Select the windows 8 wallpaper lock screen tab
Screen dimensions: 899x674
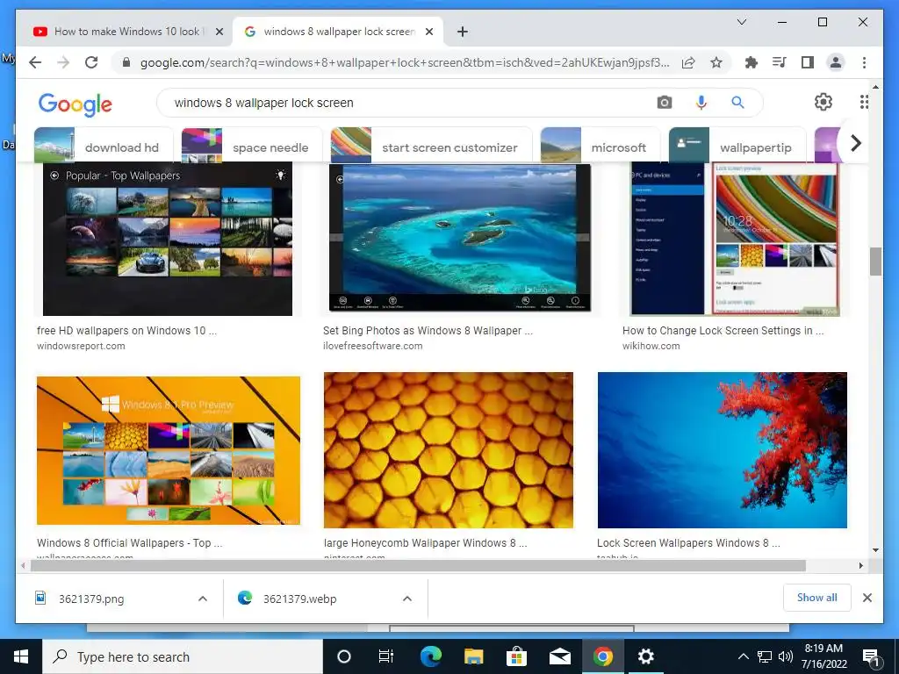tap(338, 32)
